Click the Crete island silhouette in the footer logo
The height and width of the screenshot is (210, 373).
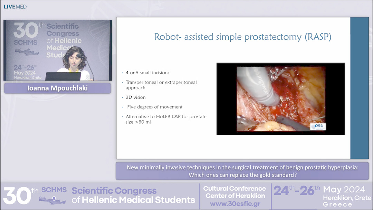51,199
